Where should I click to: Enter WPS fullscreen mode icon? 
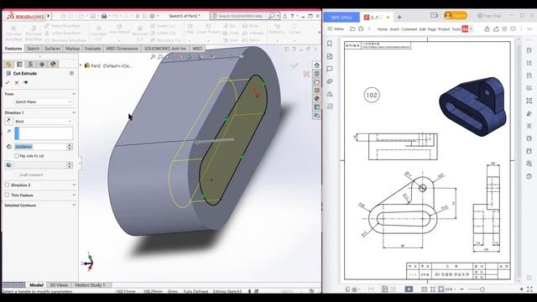click(x=529, y=289)
